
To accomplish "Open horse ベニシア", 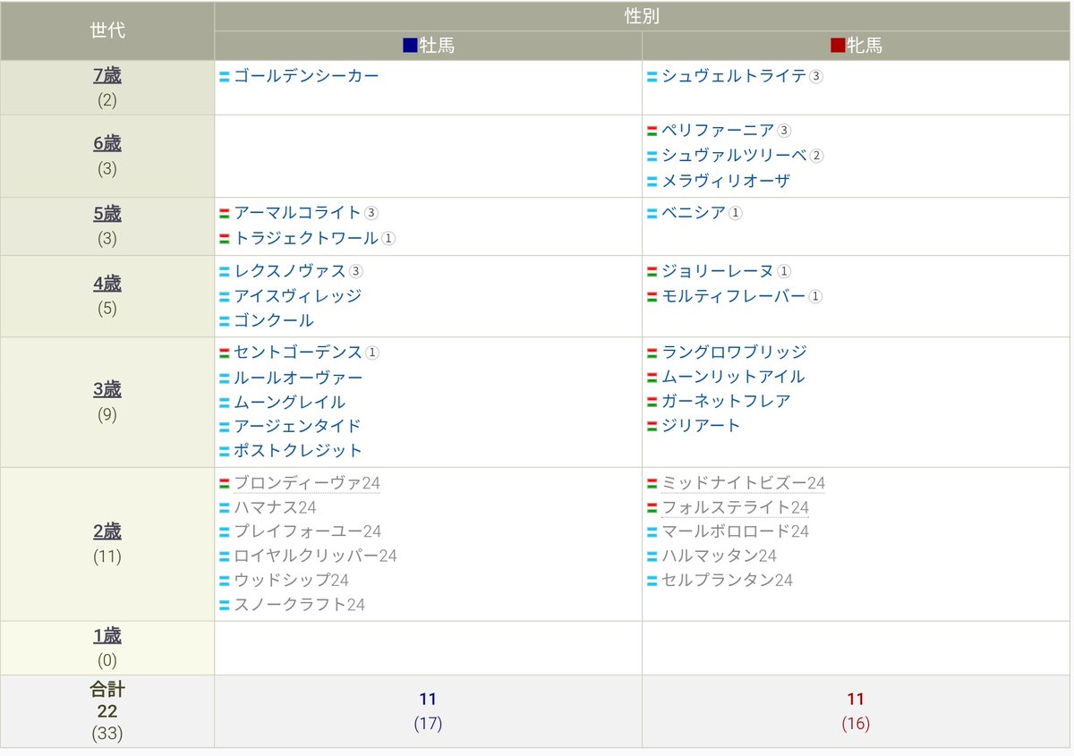I will click(x=694, y=213).
